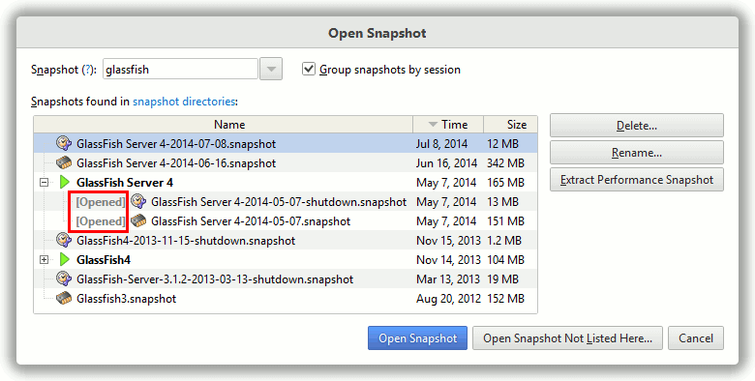Select GlassFish Server 4-2014-06-16.snapshot row
This screenshot has width=755, height=381.
tap(286, 163)
